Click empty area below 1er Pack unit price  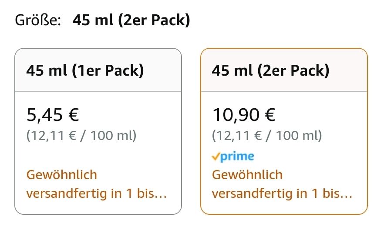pos(98,156)
